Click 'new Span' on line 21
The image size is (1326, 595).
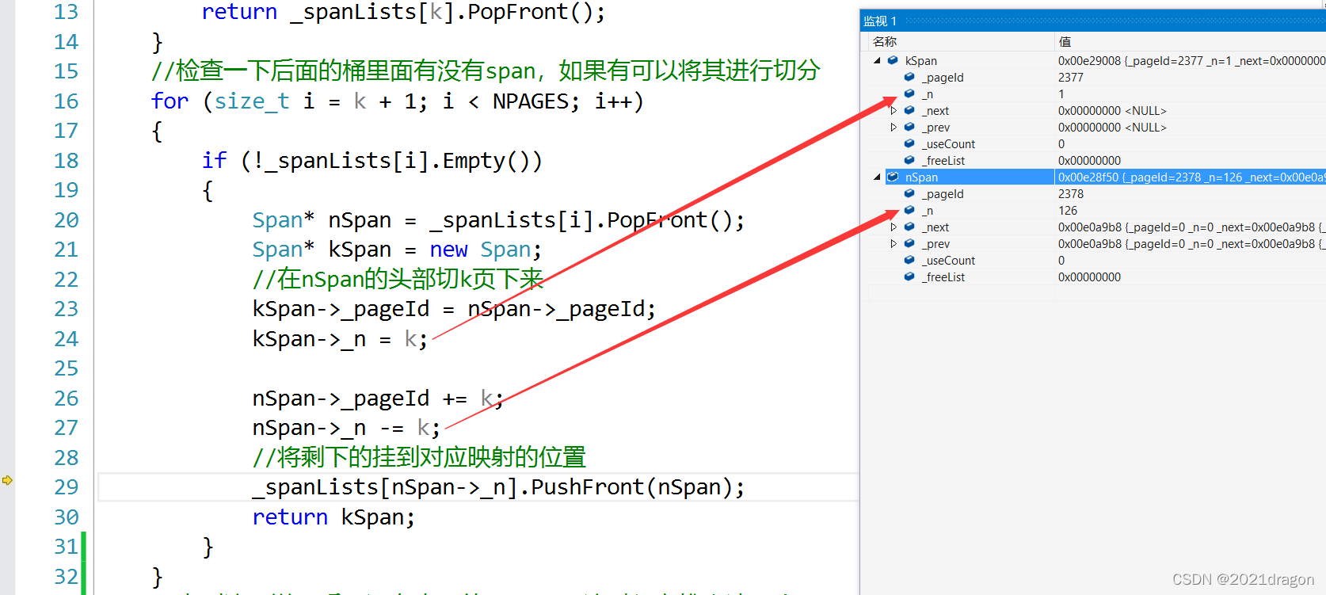coord(480,250)
